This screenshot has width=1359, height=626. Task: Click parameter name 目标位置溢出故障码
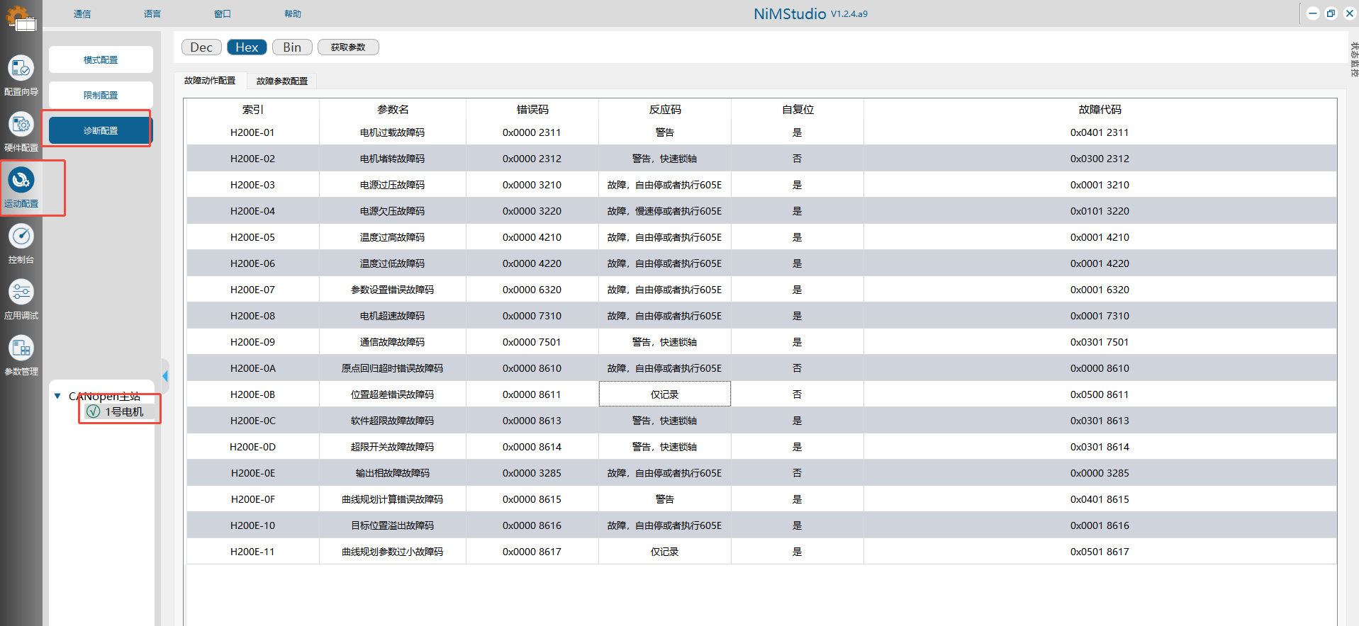pyautogui.click(x=393, y=525)
